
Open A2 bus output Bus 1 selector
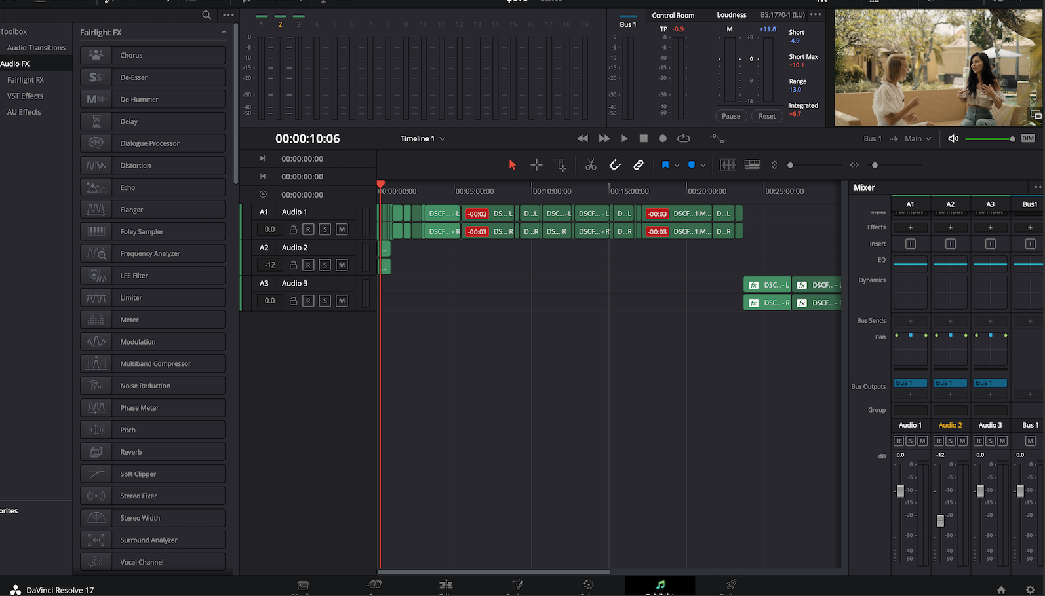click(950, 383)
